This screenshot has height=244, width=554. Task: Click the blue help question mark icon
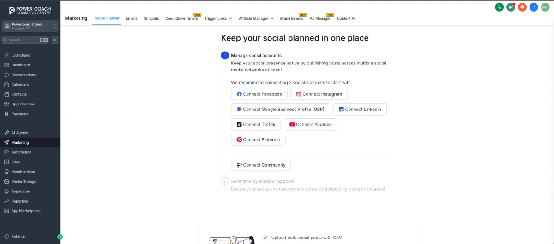534,7
